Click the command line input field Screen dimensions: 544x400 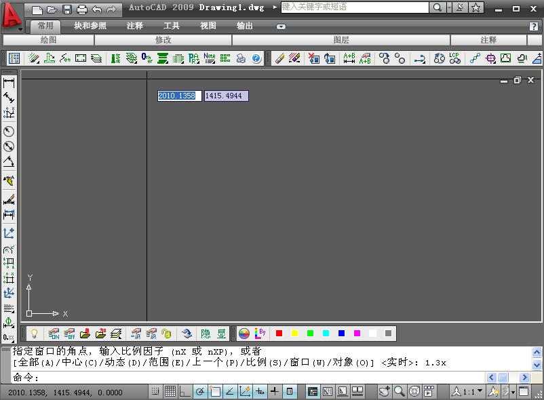[x=248, y=378]
